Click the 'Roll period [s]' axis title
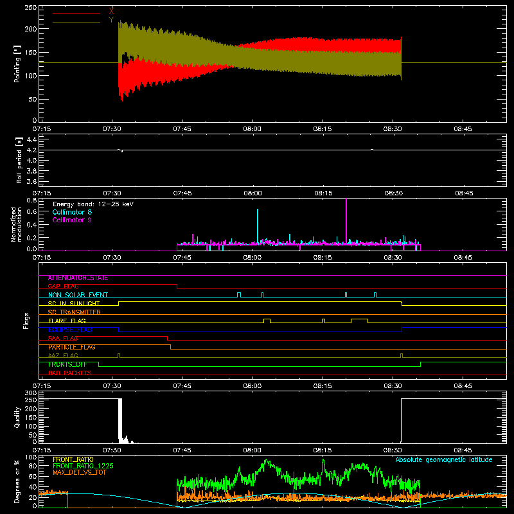 [19, 160]
